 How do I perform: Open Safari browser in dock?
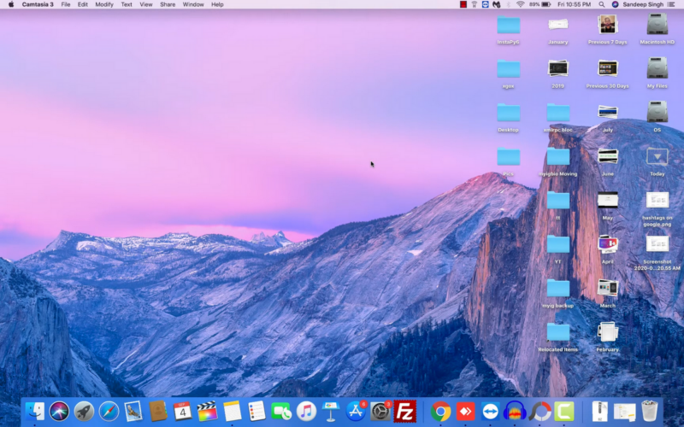click(109, 411)
